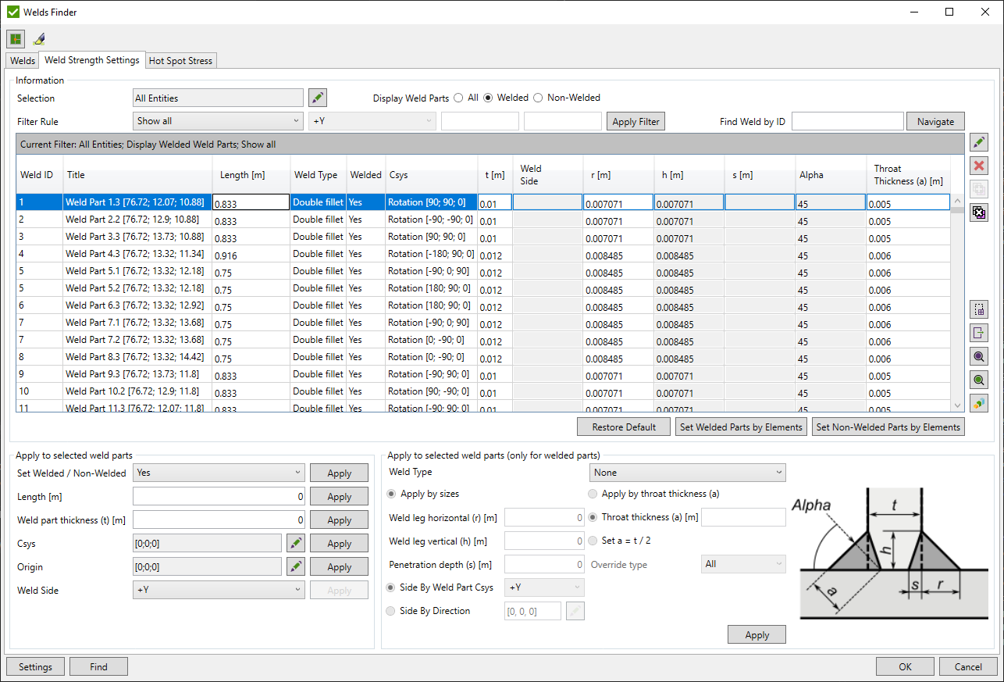Delete the selected weld part
Viewport: 1004px width, 682px height.
click(x=979, y=166)
